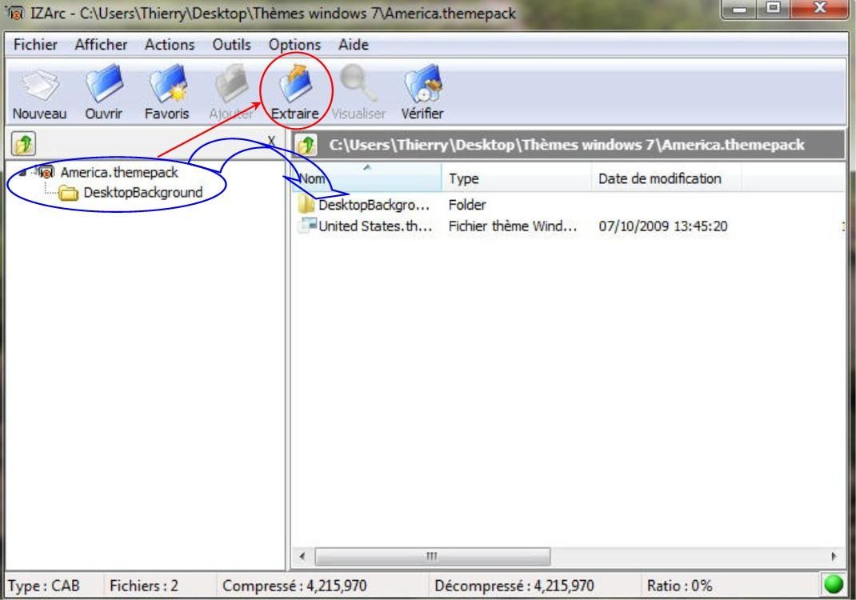Click the DesktopBackgro... folder icon in list
The width and height of the screenshot is (856, 600).
pyautogui.click(x=306, y=205)
